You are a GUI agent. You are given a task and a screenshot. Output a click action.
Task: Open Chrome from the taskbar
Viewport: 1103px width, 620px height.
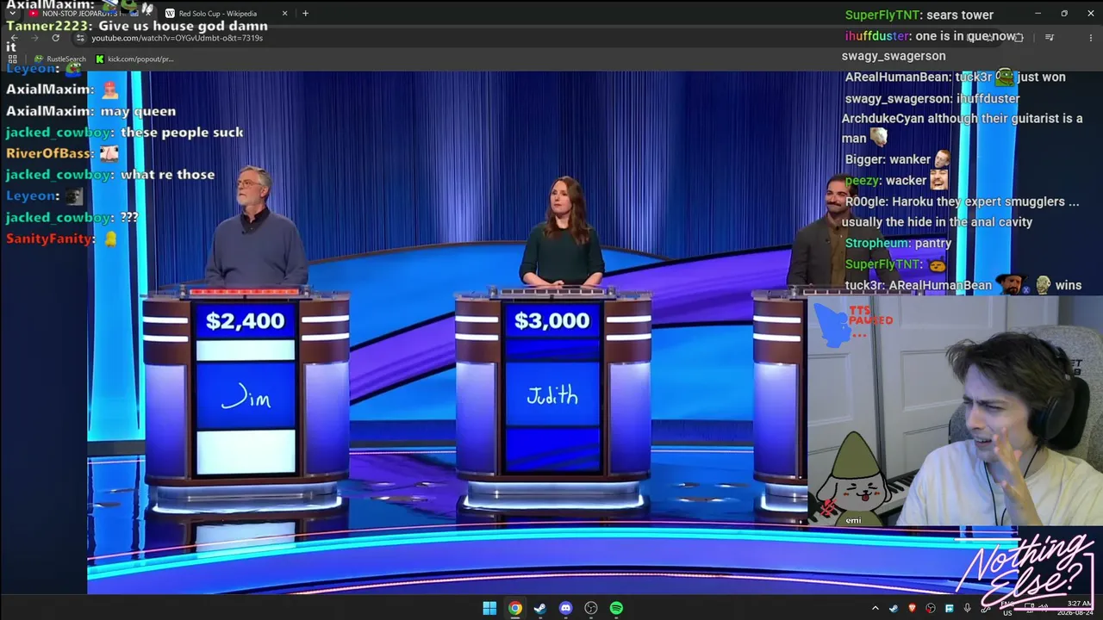(514, 608)
